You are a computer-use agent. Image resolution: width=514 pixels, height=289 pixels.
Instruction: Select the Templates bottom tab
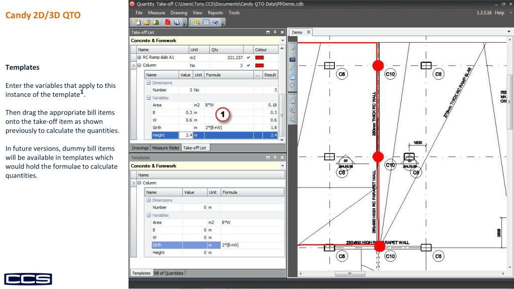141,273
